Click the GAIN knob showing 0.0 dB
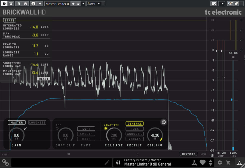 point(17,135)
